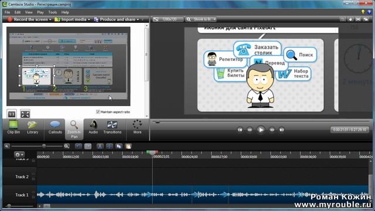Open the Play menu

[40, 12]
